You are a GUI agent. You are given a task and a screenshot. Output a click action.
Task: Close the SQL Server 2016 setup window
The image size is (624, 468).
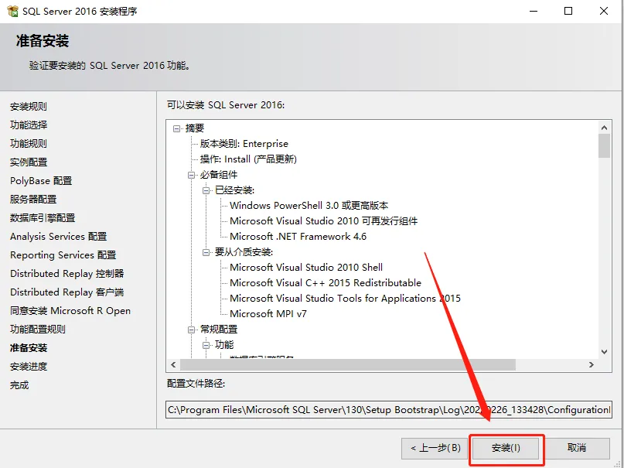point(604,11)
